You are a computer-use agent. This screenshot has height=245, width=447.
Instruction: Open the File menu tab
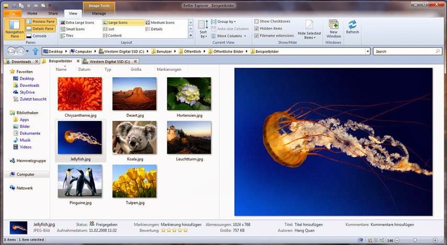point(13,14)
